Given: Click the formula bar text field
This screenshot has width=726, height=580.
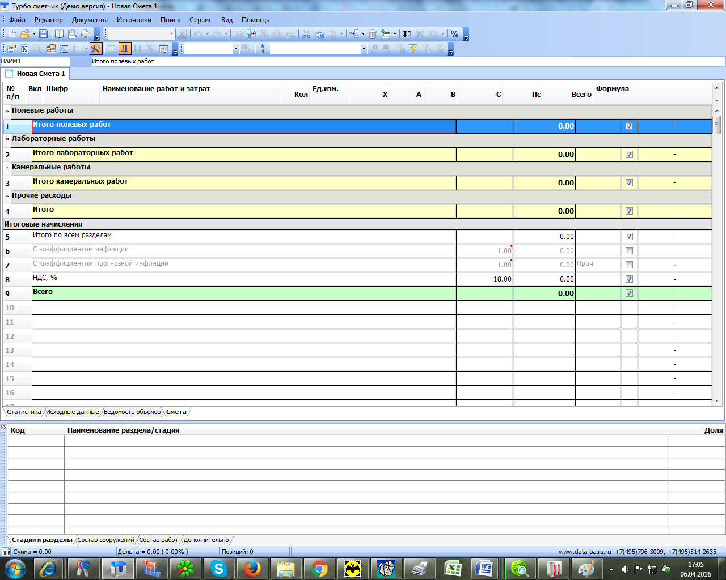Looking at the screenshot, I should pyautogui.click(x=407, y=61).
